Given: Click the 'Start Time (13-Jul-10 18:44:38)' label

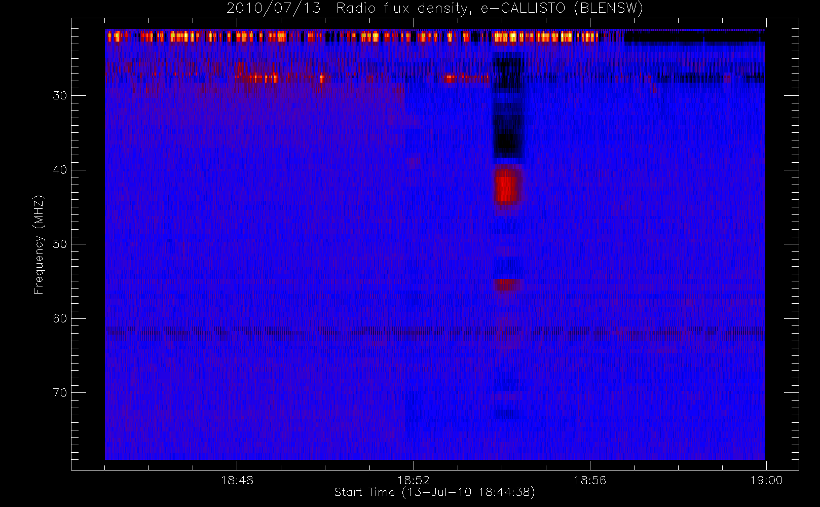Looking at the screenshot, I should tap(434, 492).
